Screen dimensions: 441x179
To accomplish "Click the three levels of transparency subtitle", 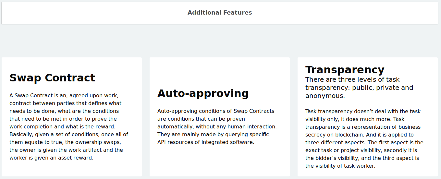I will [x=359, y=88].
